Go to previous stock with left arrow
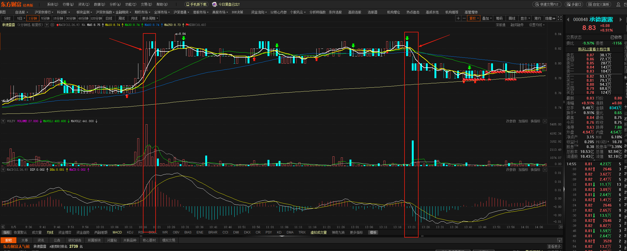Viewport: 627px width, 251px height. point(568,19)
